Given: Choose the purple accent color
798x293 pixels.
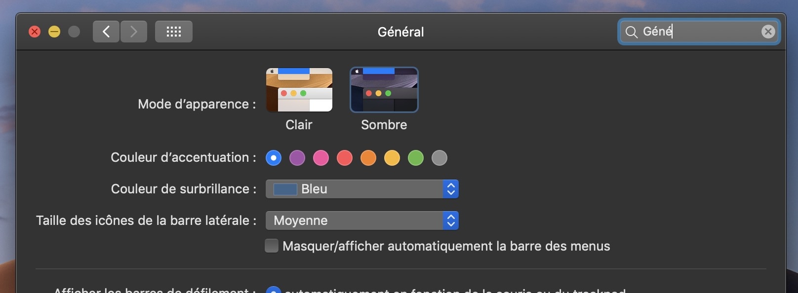Looking at the screenshot, I should click(297, 158).
